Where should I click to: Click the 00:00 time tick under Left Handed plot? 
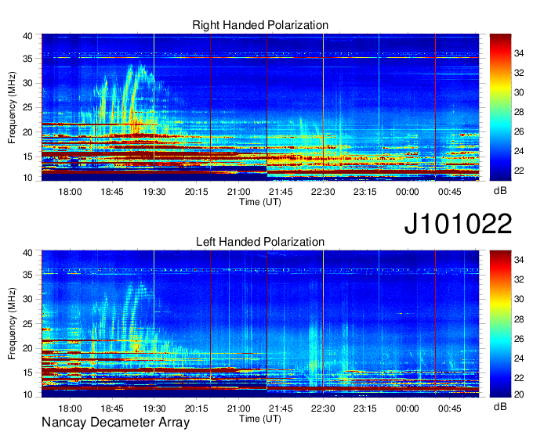[x=408, y=409]
